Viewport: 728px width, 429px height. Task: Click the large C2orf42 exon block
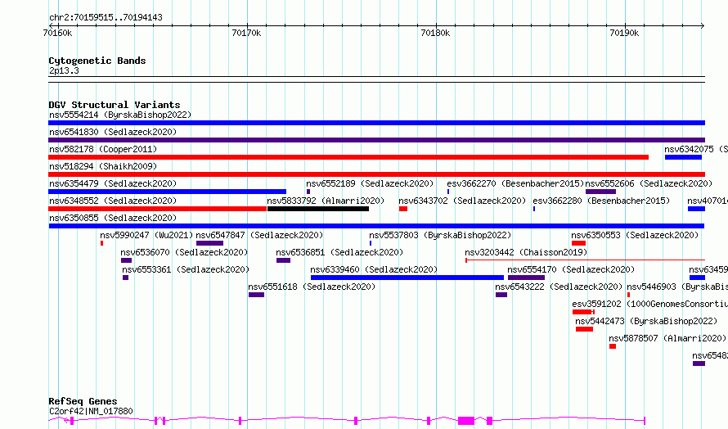coord(466,421)
